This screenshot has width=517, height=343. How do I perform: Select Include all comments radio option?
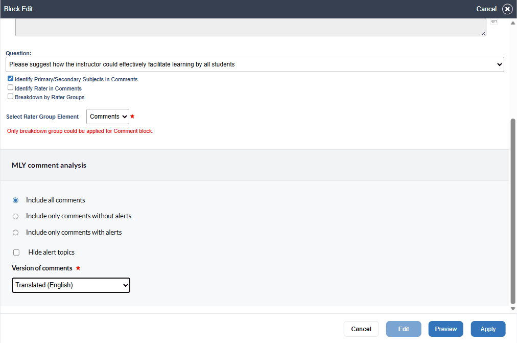pos(15,200)
